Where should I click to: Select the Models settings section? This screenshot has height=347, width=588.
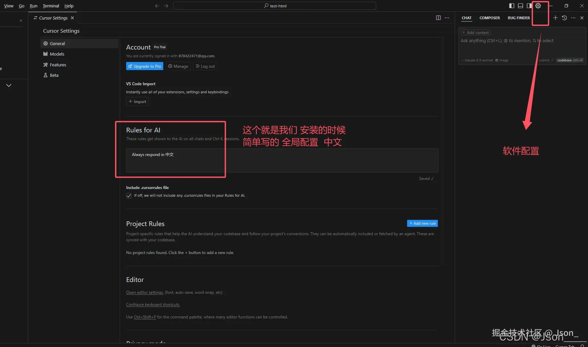pos(79,54)
